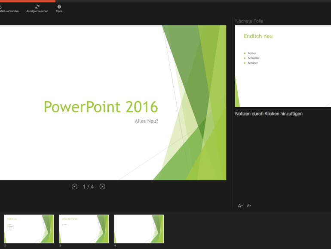Image resolution: width=331 pixels, height=249 pixels.
Task: Select slide 2 thumbnail Endlich neu
Action: [x=29, y=229]
